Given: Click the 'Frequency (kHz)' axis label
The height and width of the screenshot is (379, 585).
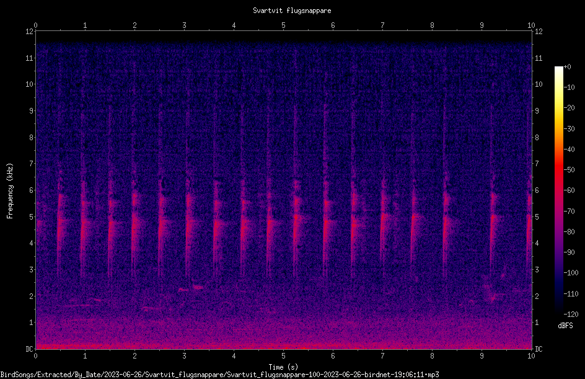Looking at the screenshot, I should [10, 190].
